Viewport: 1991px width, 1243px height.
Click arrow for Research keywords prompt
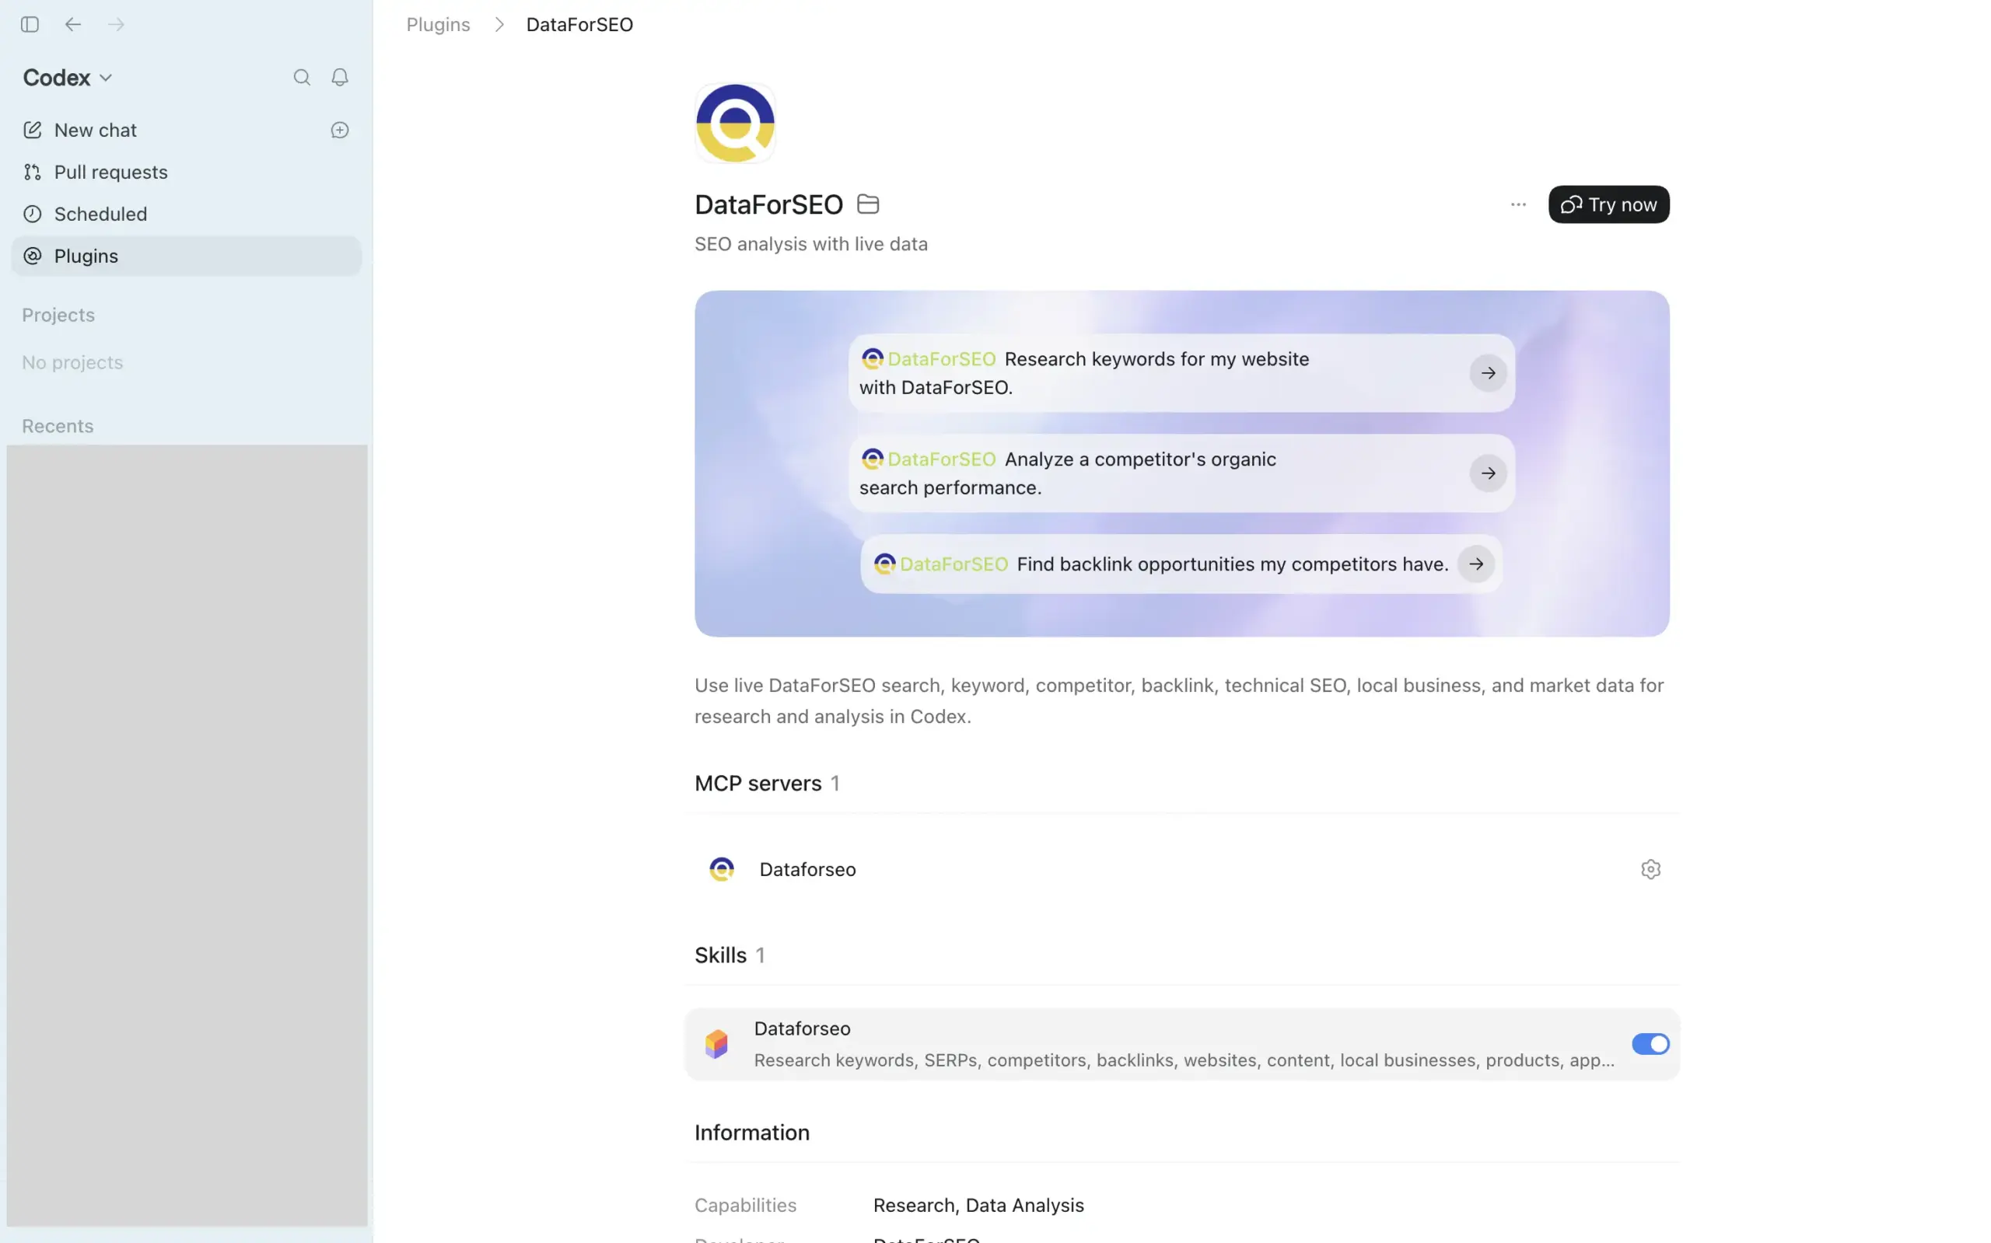pos(1488,373)
